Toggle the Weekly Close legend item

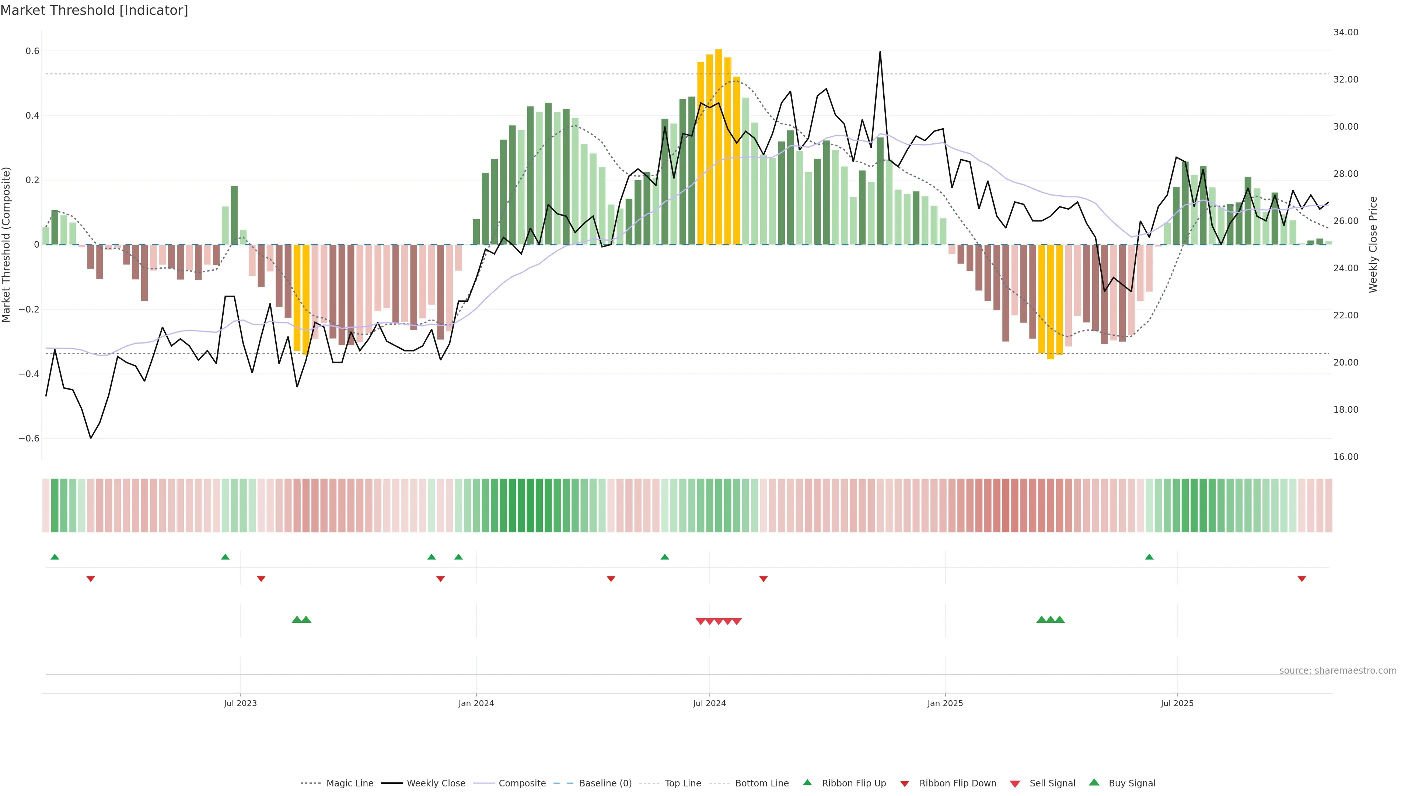tap(436, 783)
